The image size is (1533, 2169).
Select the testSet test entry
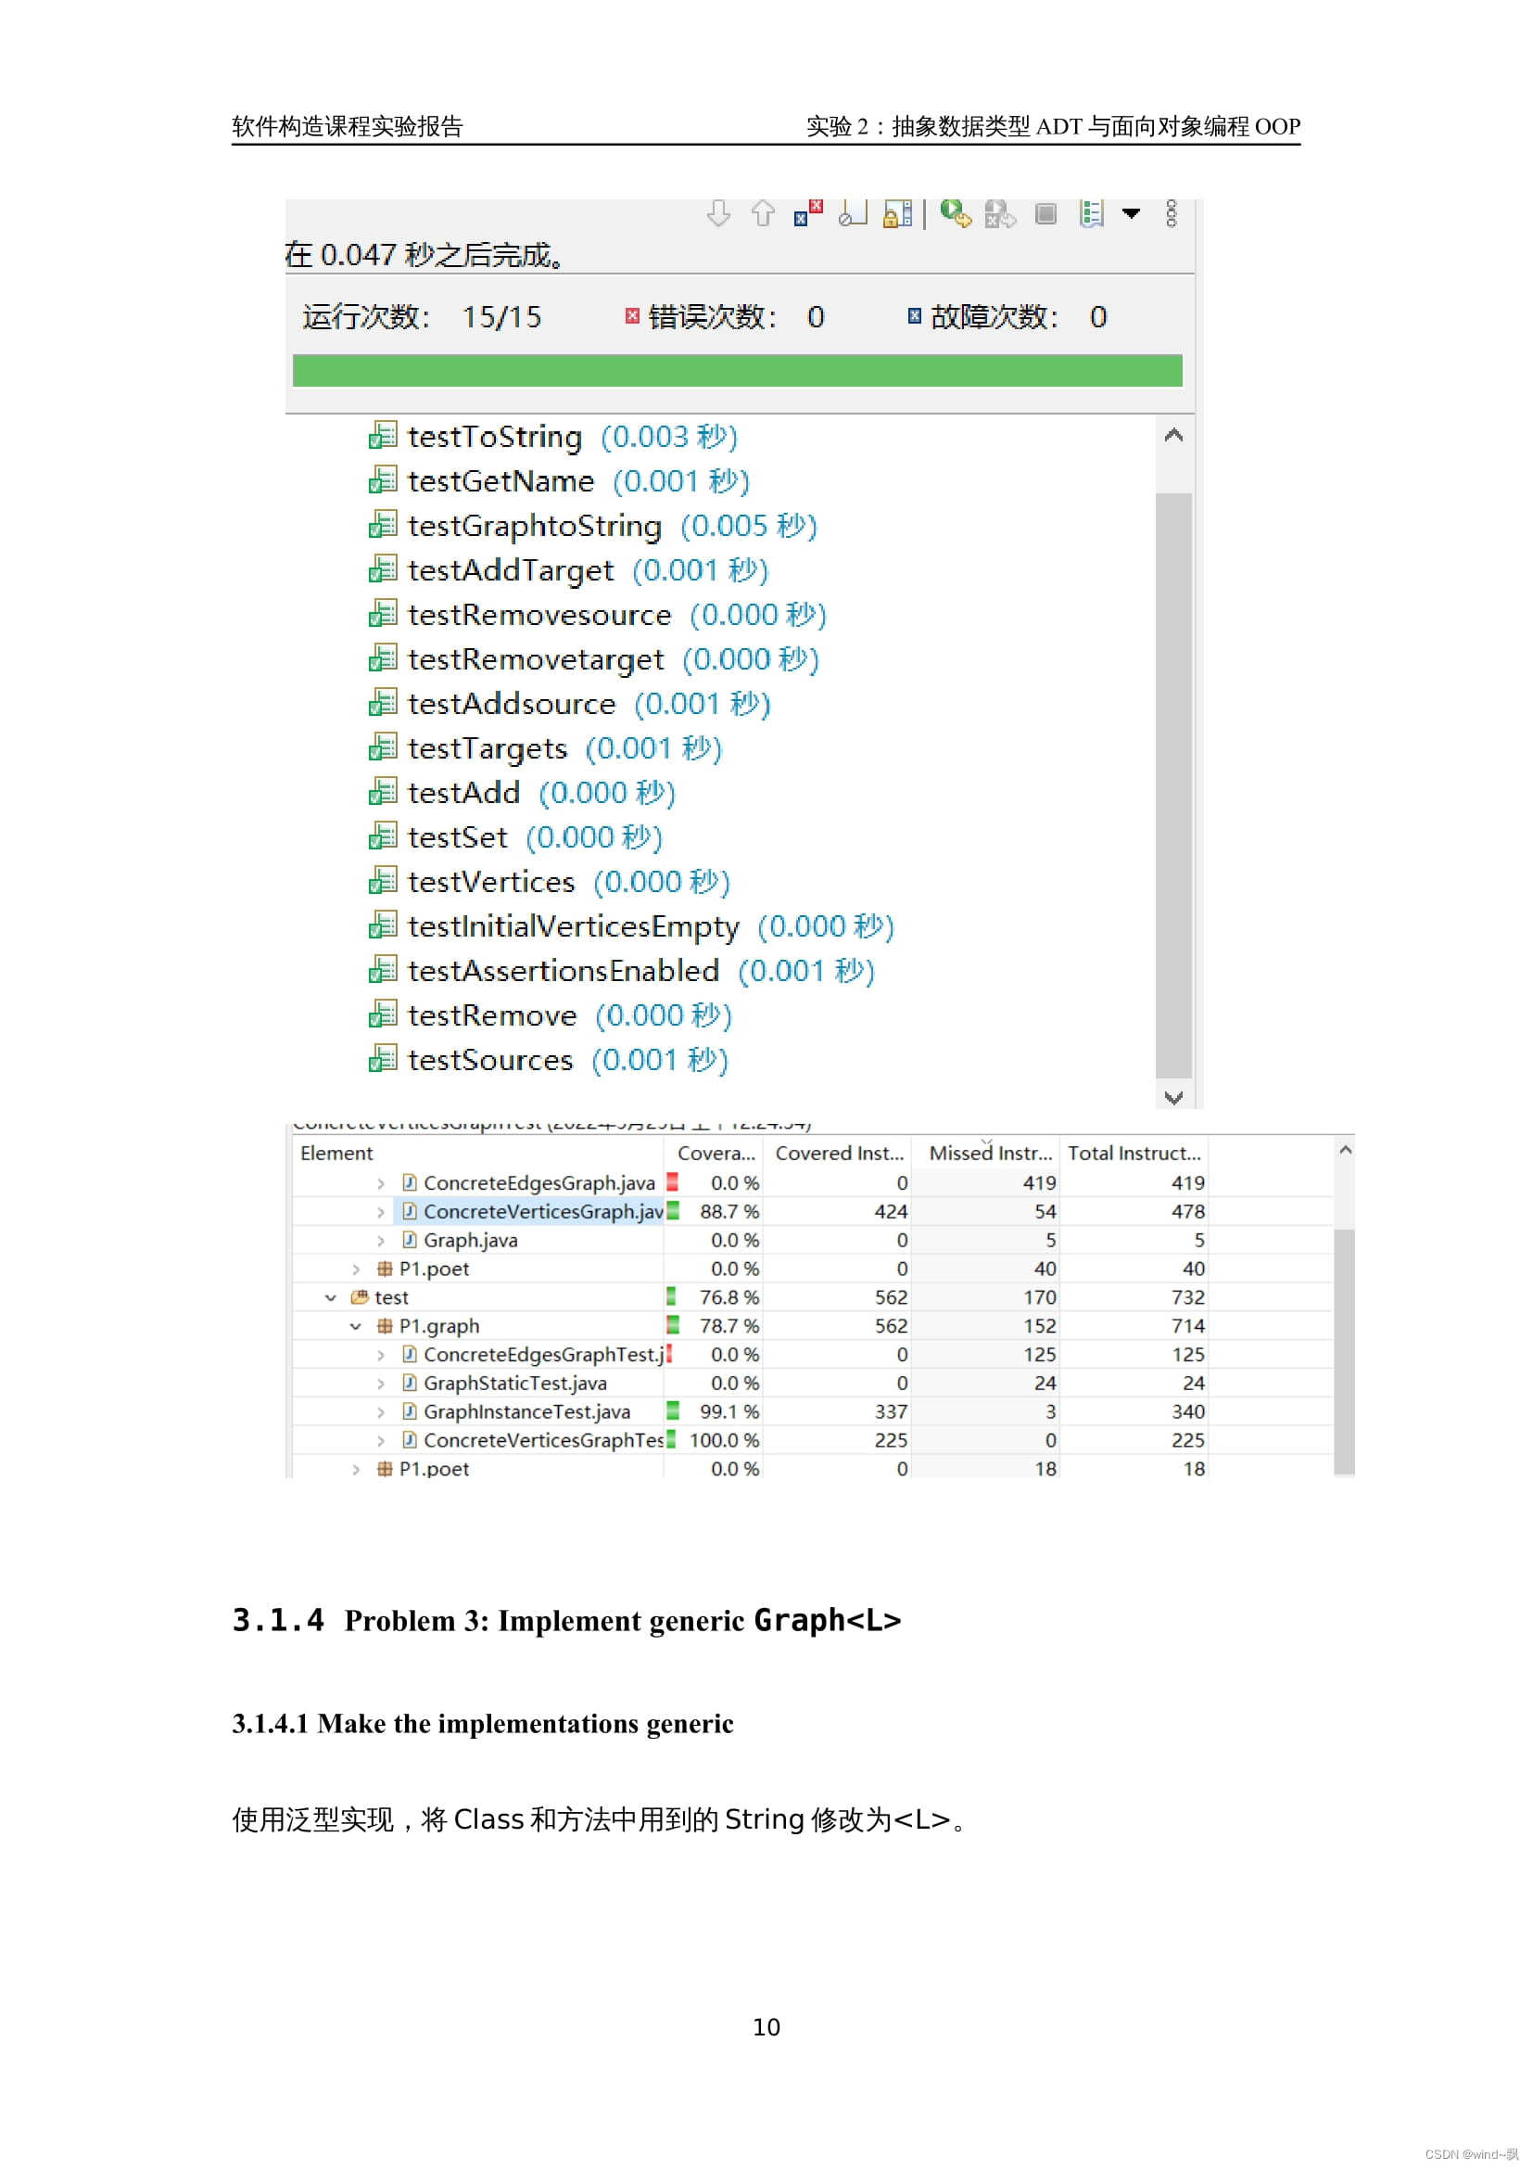[x=515, y=836]
